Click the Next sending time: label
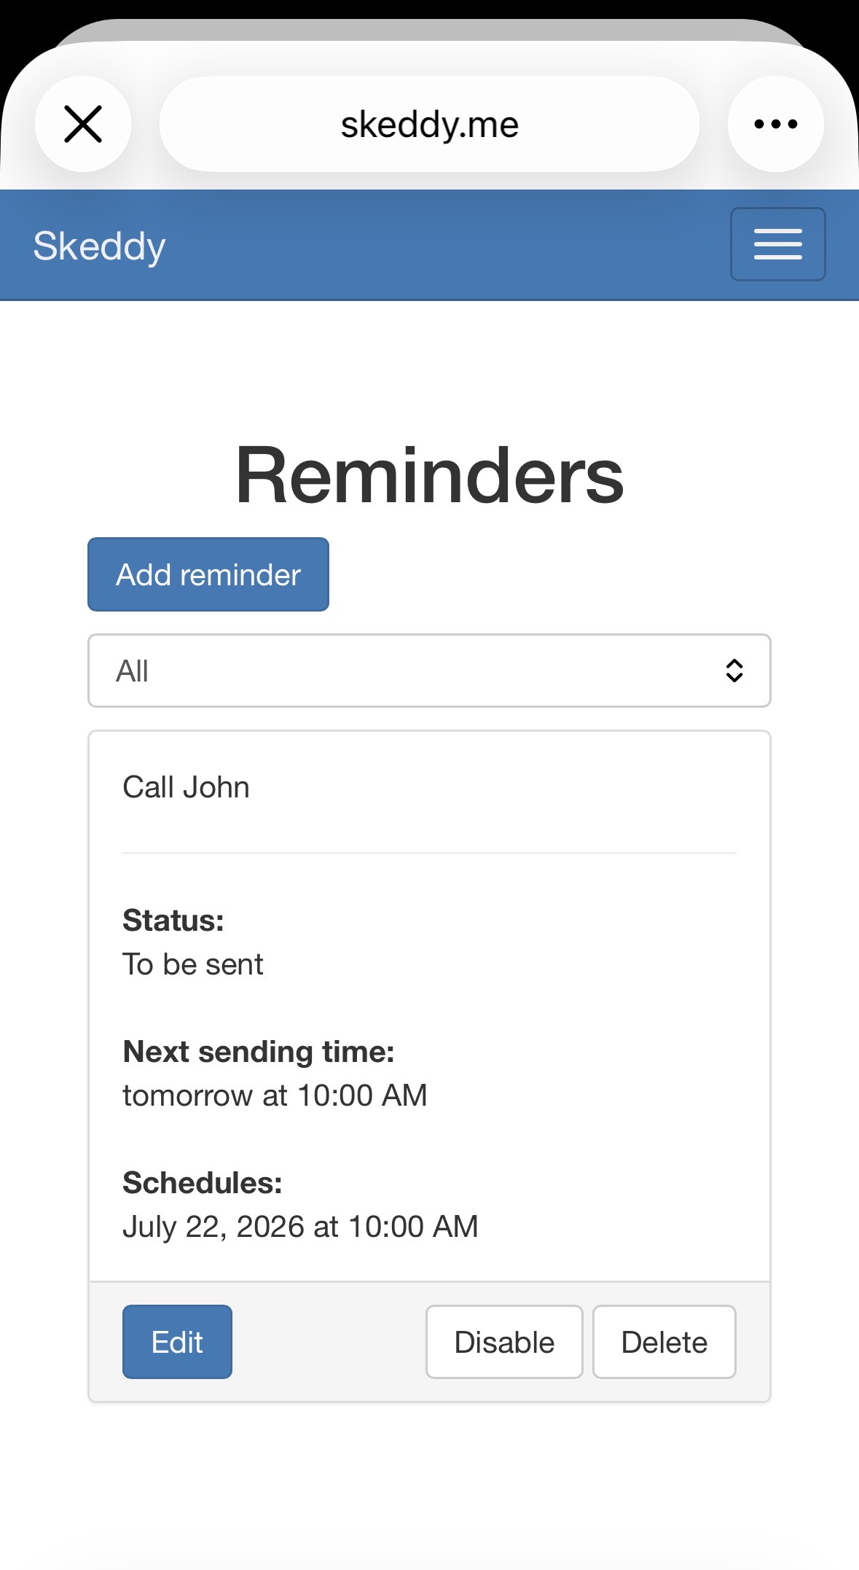Image resolution: width=859 pixels, height=1570 pixels. click(x=259, y=1052)
